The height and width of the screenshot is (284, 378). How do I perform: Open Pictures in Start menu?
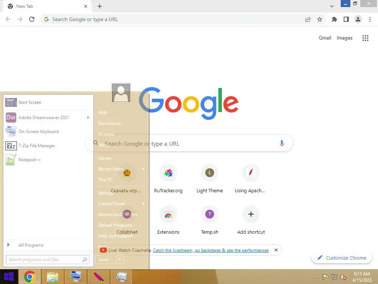click(106, 134)
